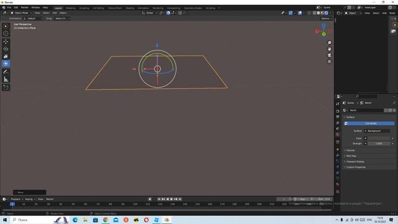The width and height of the screenshot is (398, 224).
Task: Click the viewport zoom magnifier icon
Action: click(x=329, y=43)
